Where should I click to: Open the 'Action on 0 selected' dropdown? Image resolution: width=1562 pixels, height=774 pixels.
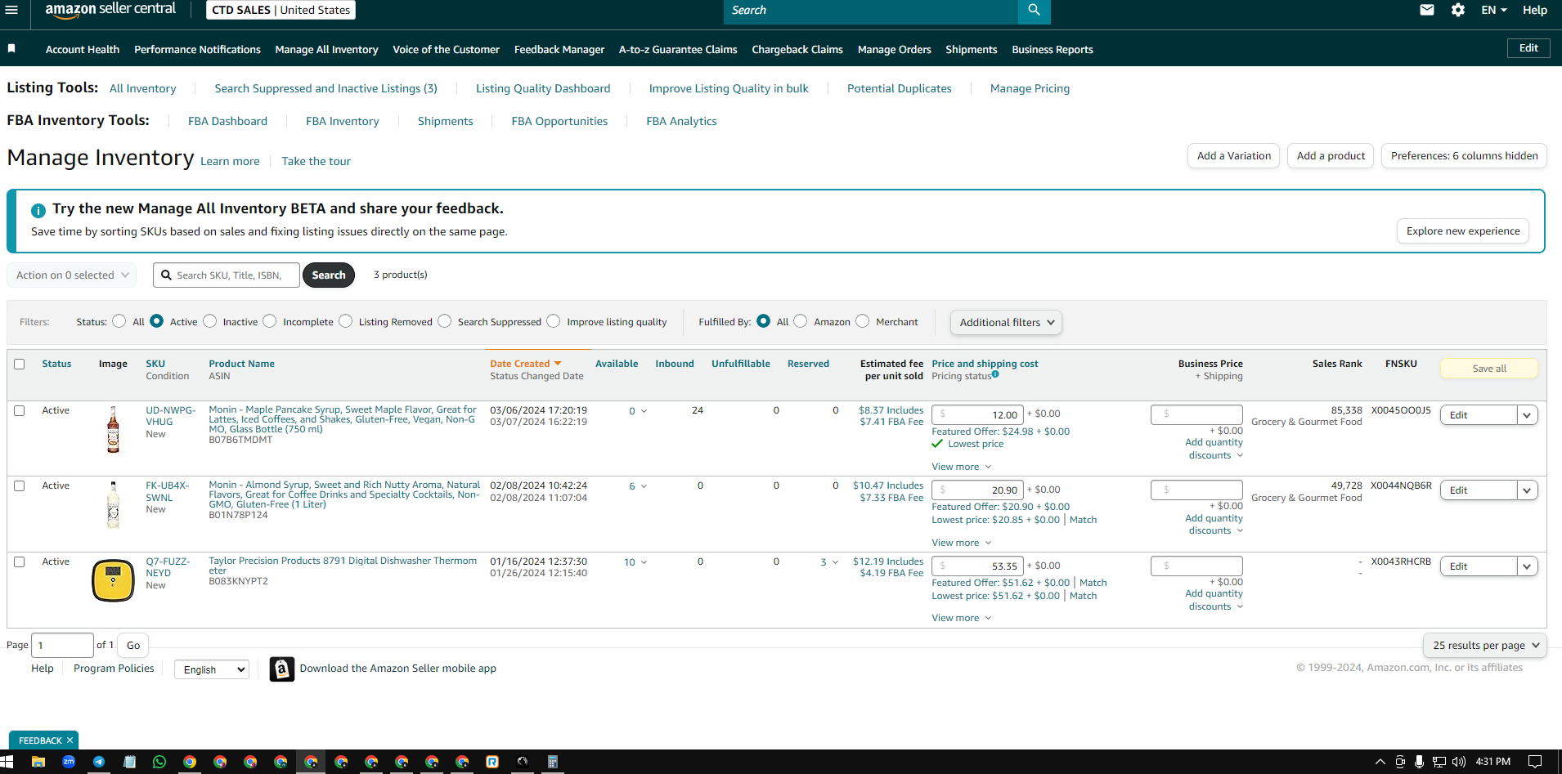click(x=72, y=275)
